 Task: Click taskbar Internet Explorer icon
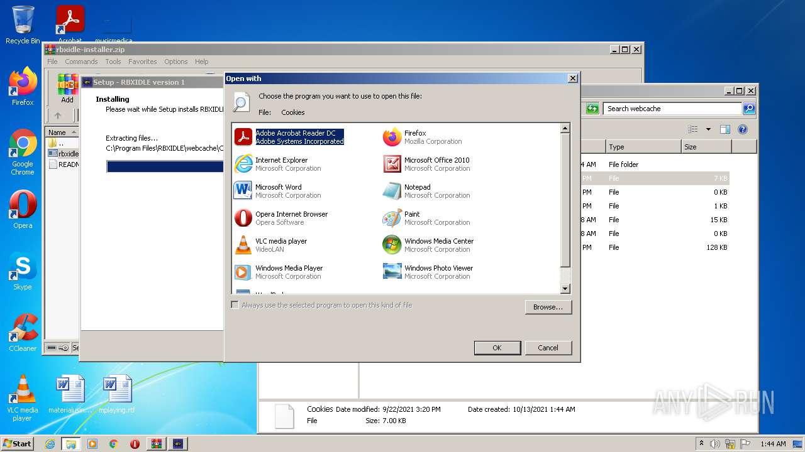(50, 444)
